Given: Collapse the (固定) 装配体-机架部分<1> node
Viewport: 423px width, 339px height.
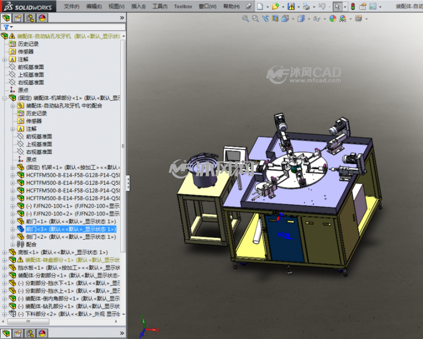Looking at the screenshot, I should (5, 98).
